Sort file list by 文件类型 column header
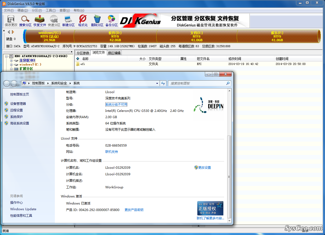325x235 pixels. [163, 59]
